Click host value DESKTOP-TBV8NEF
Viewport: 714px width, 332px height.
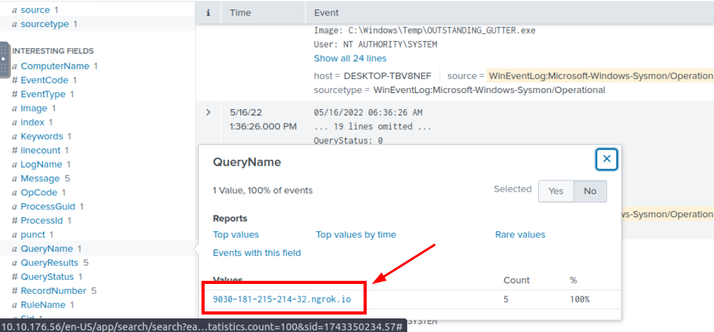[387, 76]
